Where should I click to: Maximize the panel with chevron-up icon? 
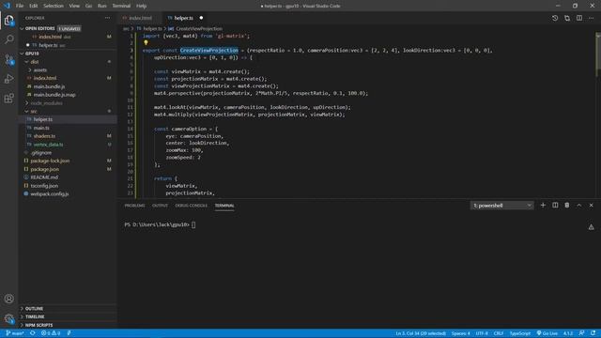[579, 206]
